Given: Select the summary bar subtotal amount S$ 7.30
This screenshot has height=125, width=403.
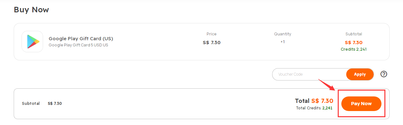Looking at the screenshot, I should click(55, 104).
